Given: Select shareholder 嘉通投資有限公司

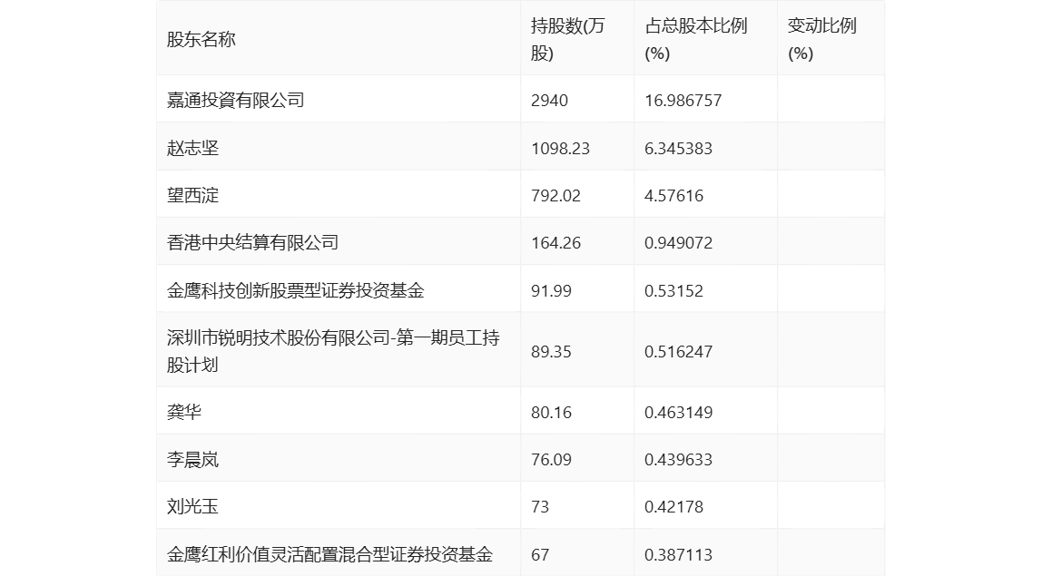Looking at the screenshot, I should tap(236, 101).
